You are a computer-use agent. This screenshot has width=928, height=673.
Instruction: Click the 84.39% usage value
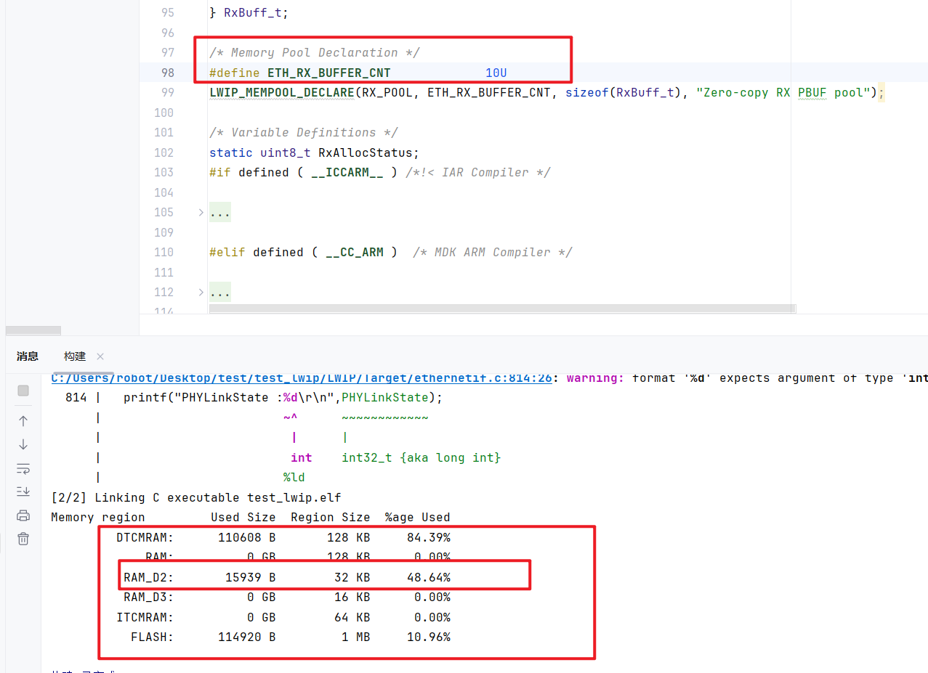429,537
